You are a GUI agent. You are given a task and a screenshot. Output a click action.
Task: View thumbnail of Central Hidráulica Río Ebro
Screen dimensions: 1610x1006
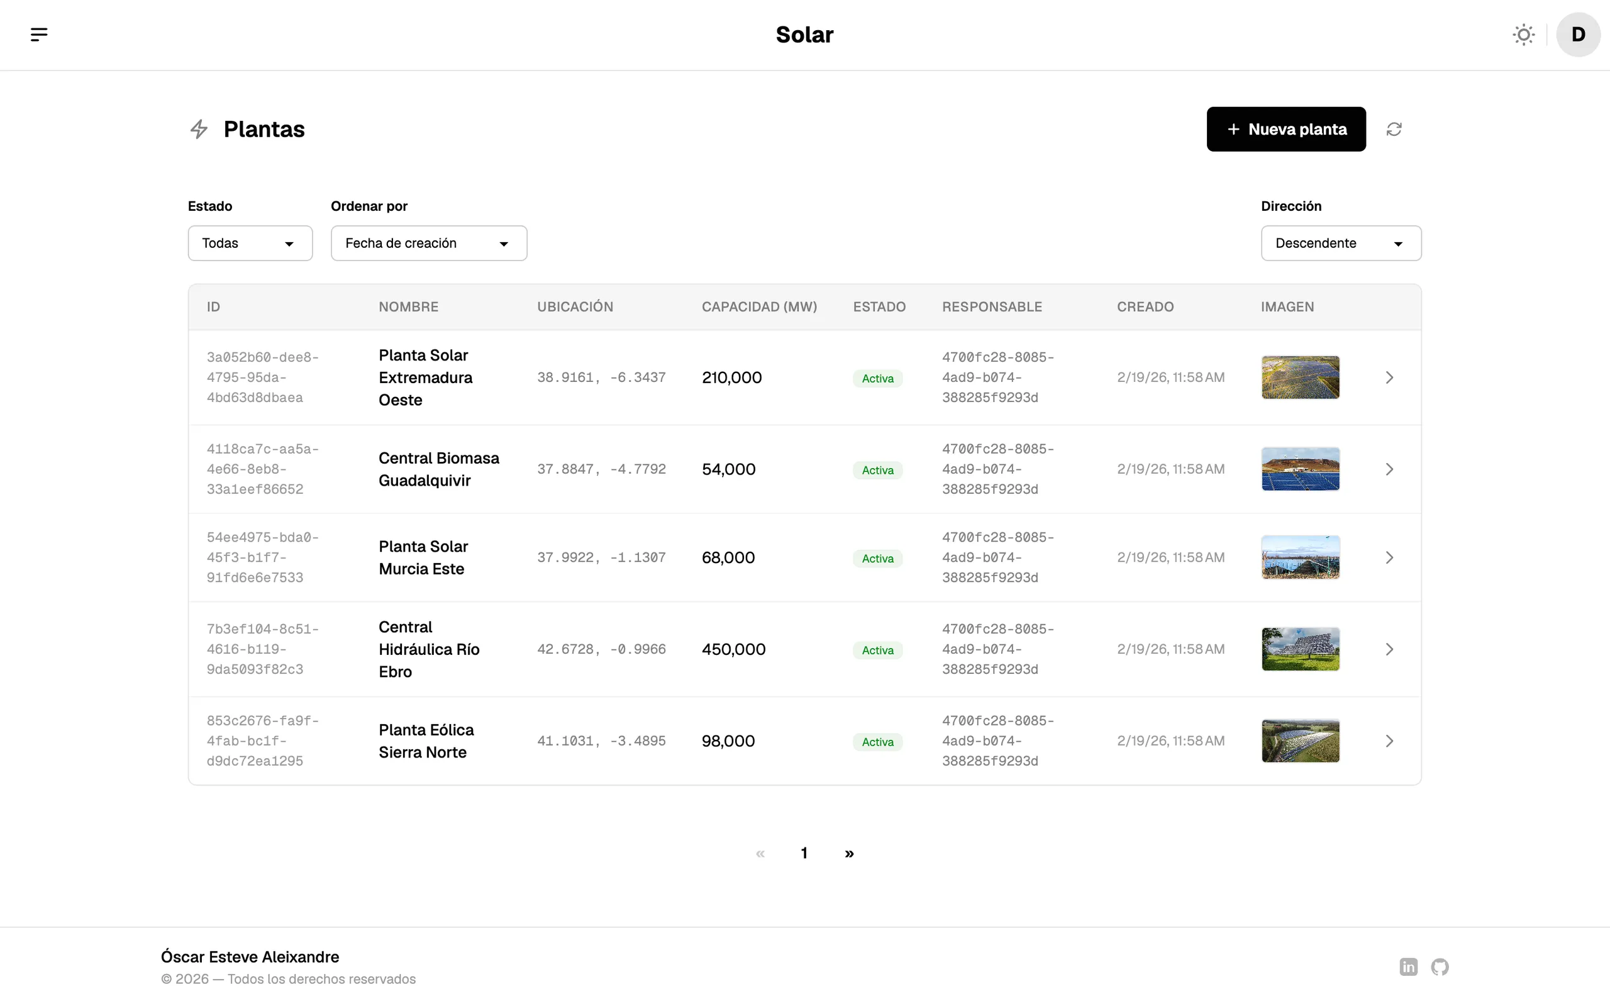1300,649
